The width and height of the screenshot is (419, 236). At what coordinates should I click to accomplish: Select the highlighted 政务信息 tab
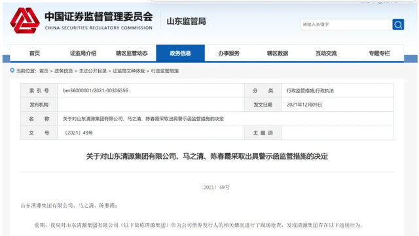181,53
